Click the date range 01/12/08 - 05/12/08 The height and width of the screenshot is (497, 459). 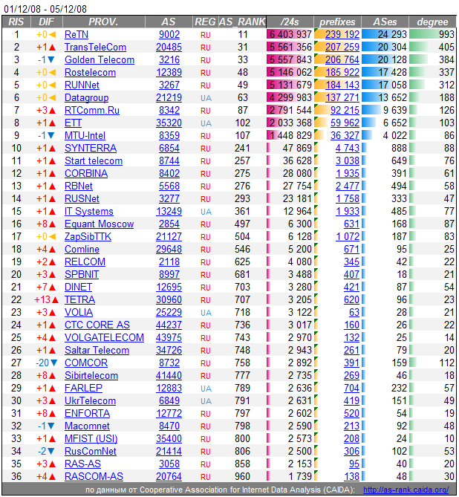[x=45, y=9]
